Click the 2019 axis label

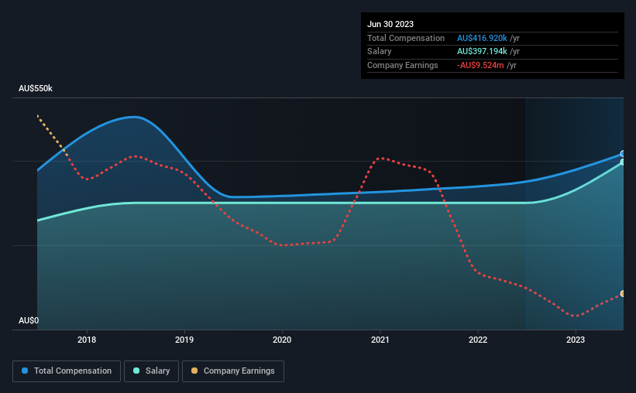pos(184,340)
